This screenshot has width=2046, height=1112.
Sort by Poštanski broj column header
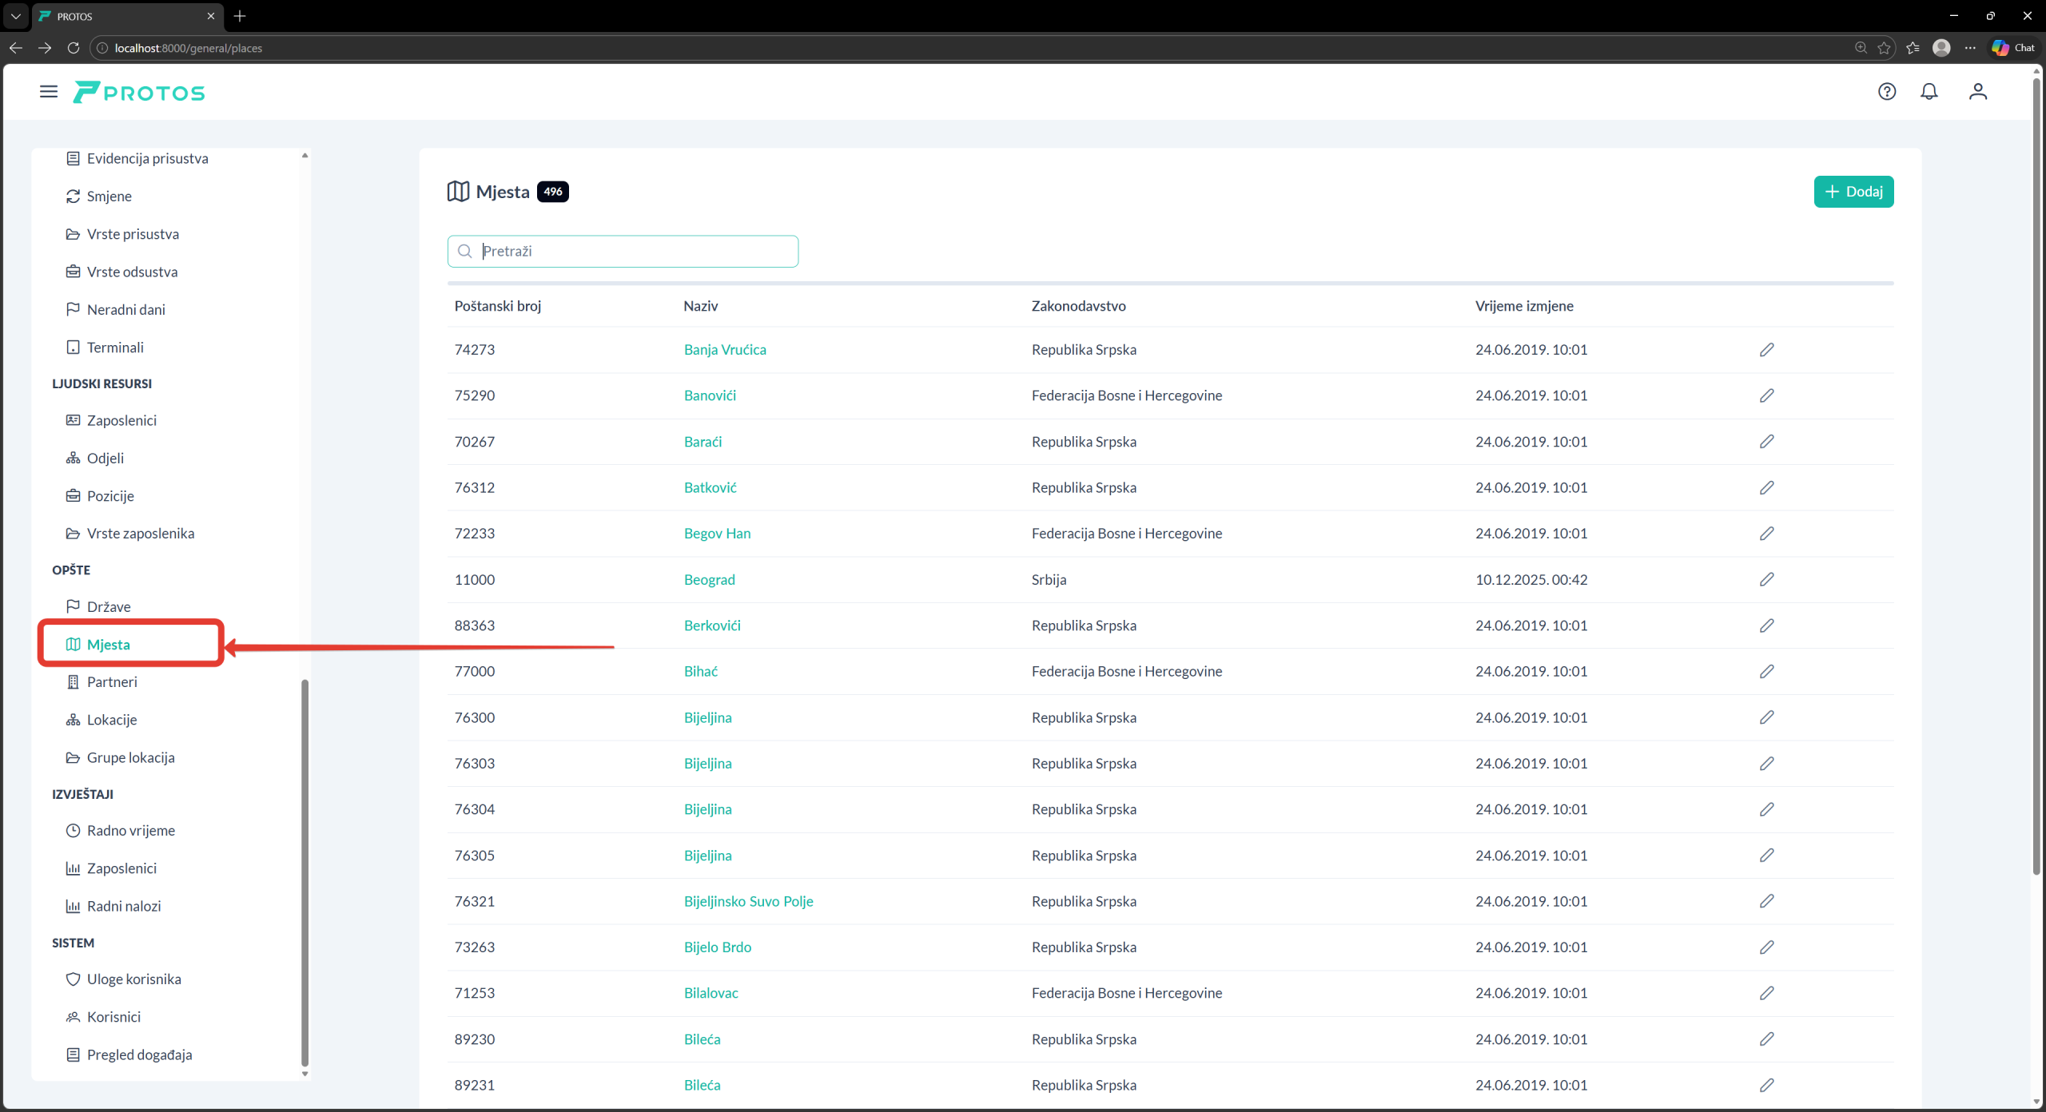pos(497,306)
